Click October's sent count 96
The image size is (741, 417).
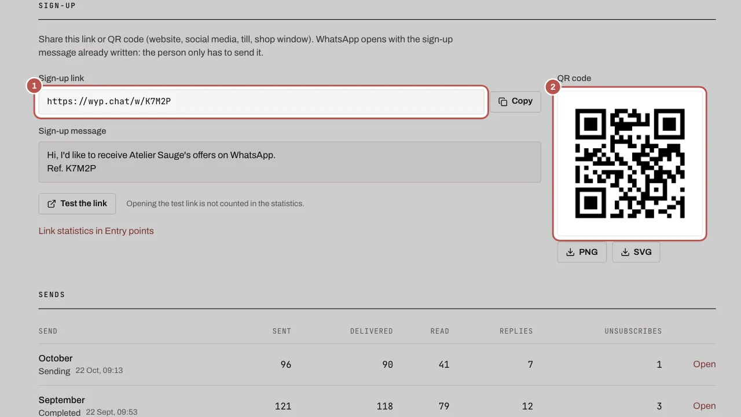285,364
